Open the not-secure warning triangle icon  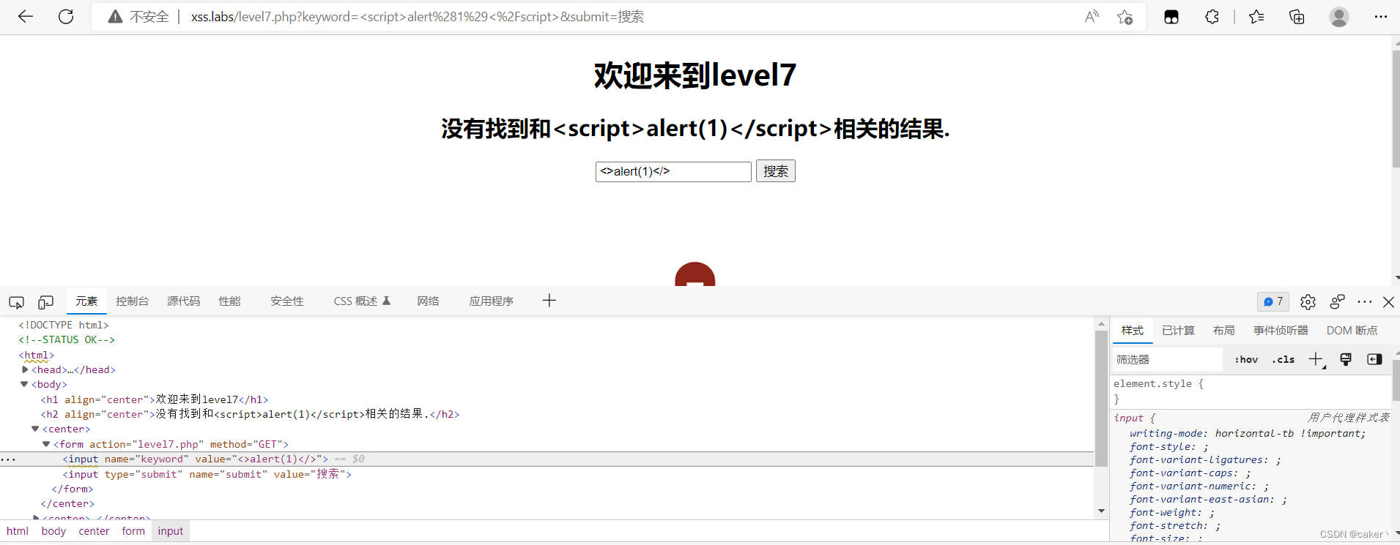[115, 17]
